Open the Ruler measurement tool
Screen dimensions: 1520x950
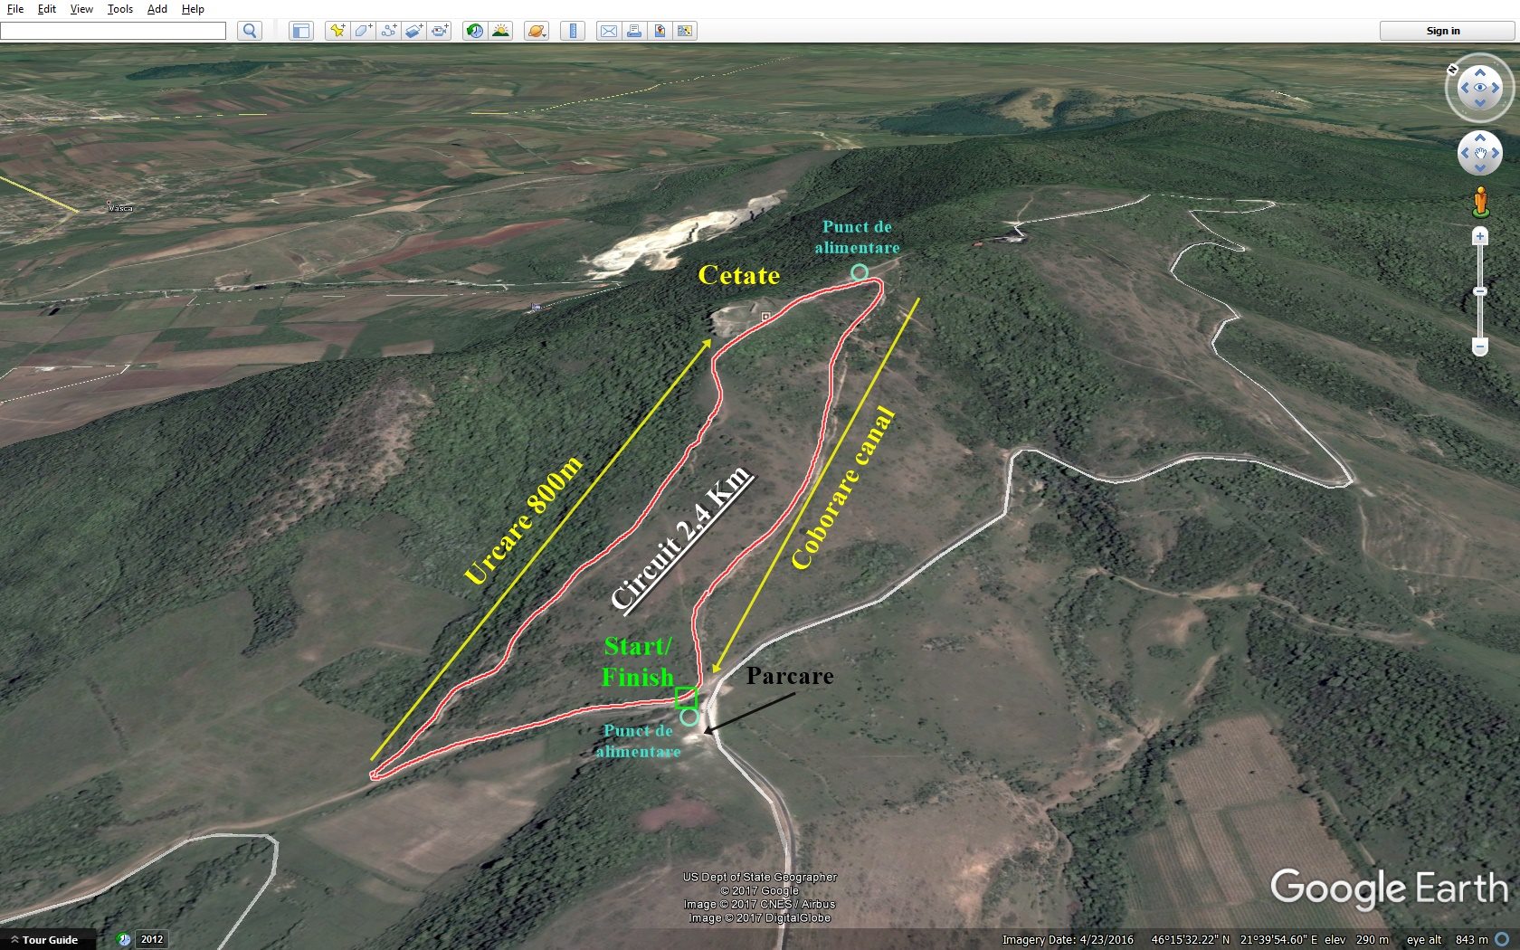572,31
